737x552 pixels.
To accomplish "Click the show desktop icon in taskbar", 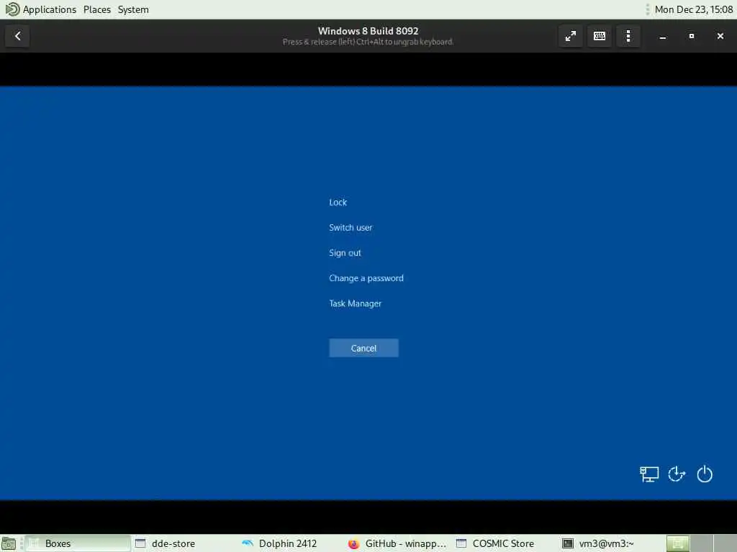I will click(x=9, y=543).
